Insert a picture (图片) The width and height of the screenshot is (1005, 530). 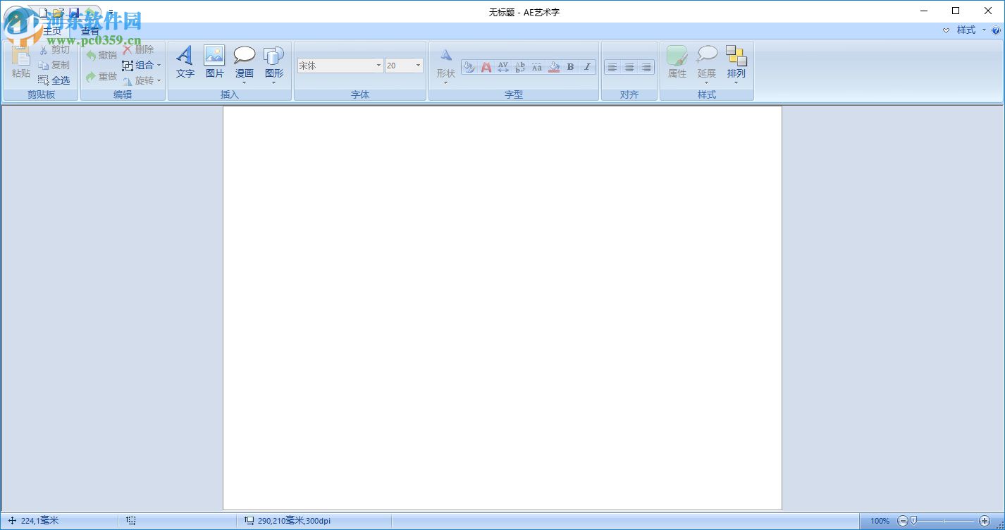pyautogui.click(x=214, y=63)
